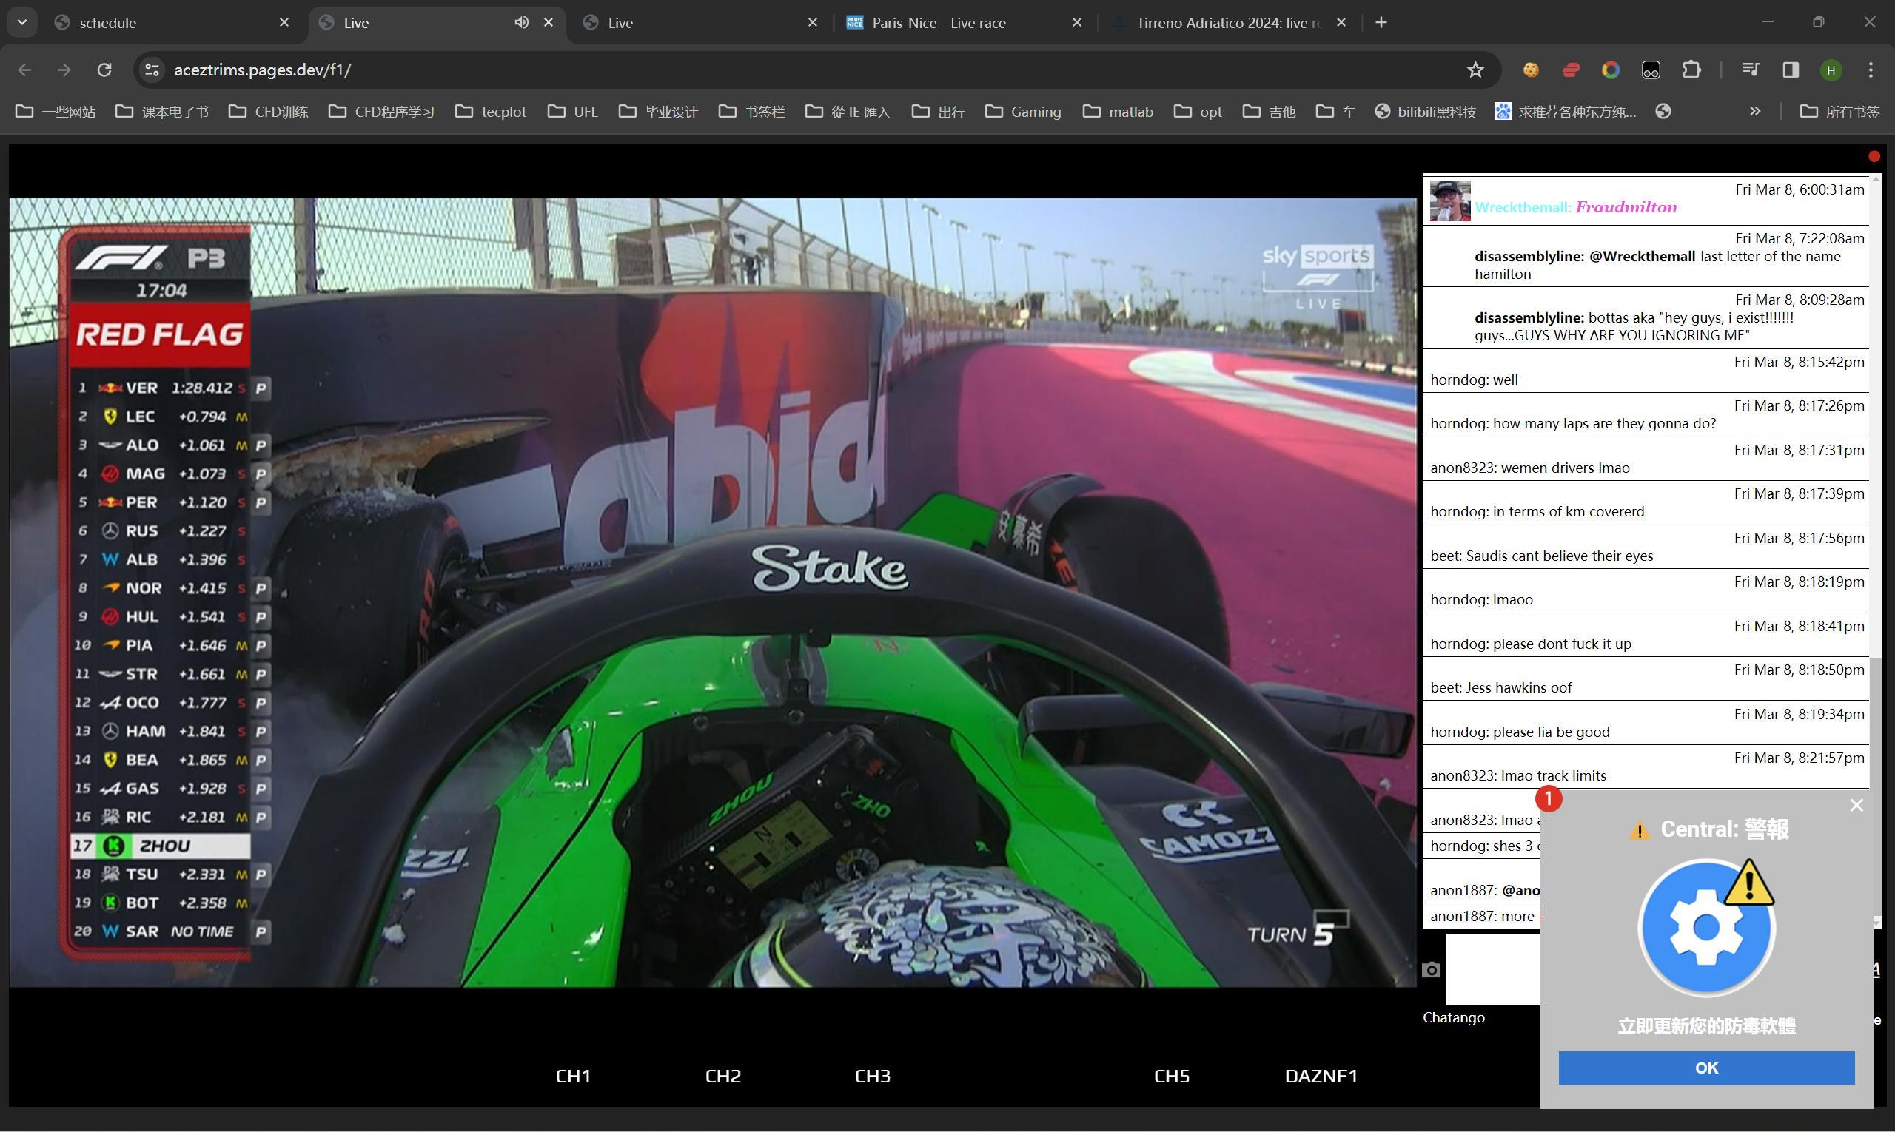Viewport: 1895px width, 1132px height.
Task: Open the unnamed globe bookmark
Action: tap(1664, 112)
